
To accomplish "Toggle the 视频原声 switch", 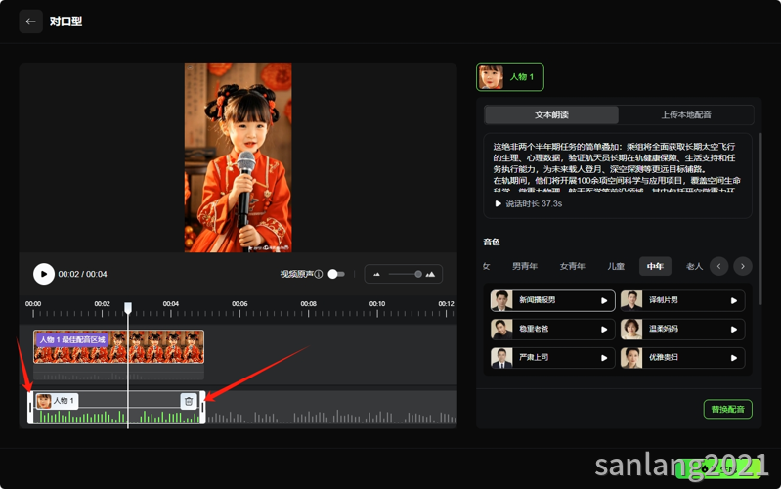I will 336,274.
